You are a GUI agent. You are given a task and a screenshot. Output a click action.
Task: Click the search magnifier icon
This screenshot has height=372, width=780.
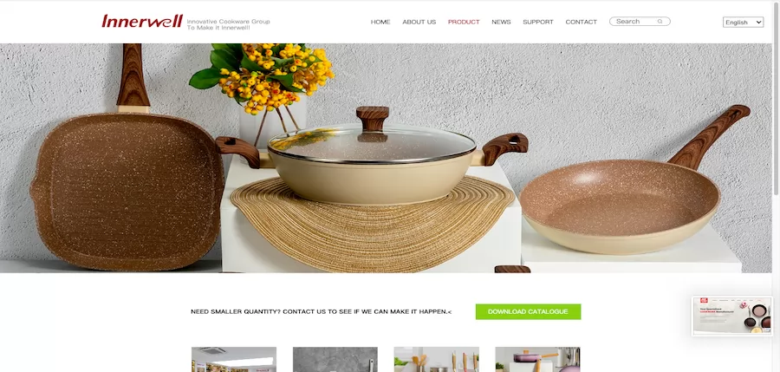(x=660, y=22)
